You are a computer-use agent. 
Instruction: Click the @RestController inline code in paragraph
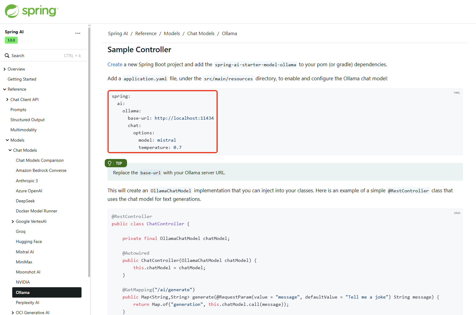[x=409, y=191]
